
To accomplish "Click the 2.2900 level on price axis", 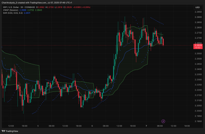I will [x=198, y=17].
